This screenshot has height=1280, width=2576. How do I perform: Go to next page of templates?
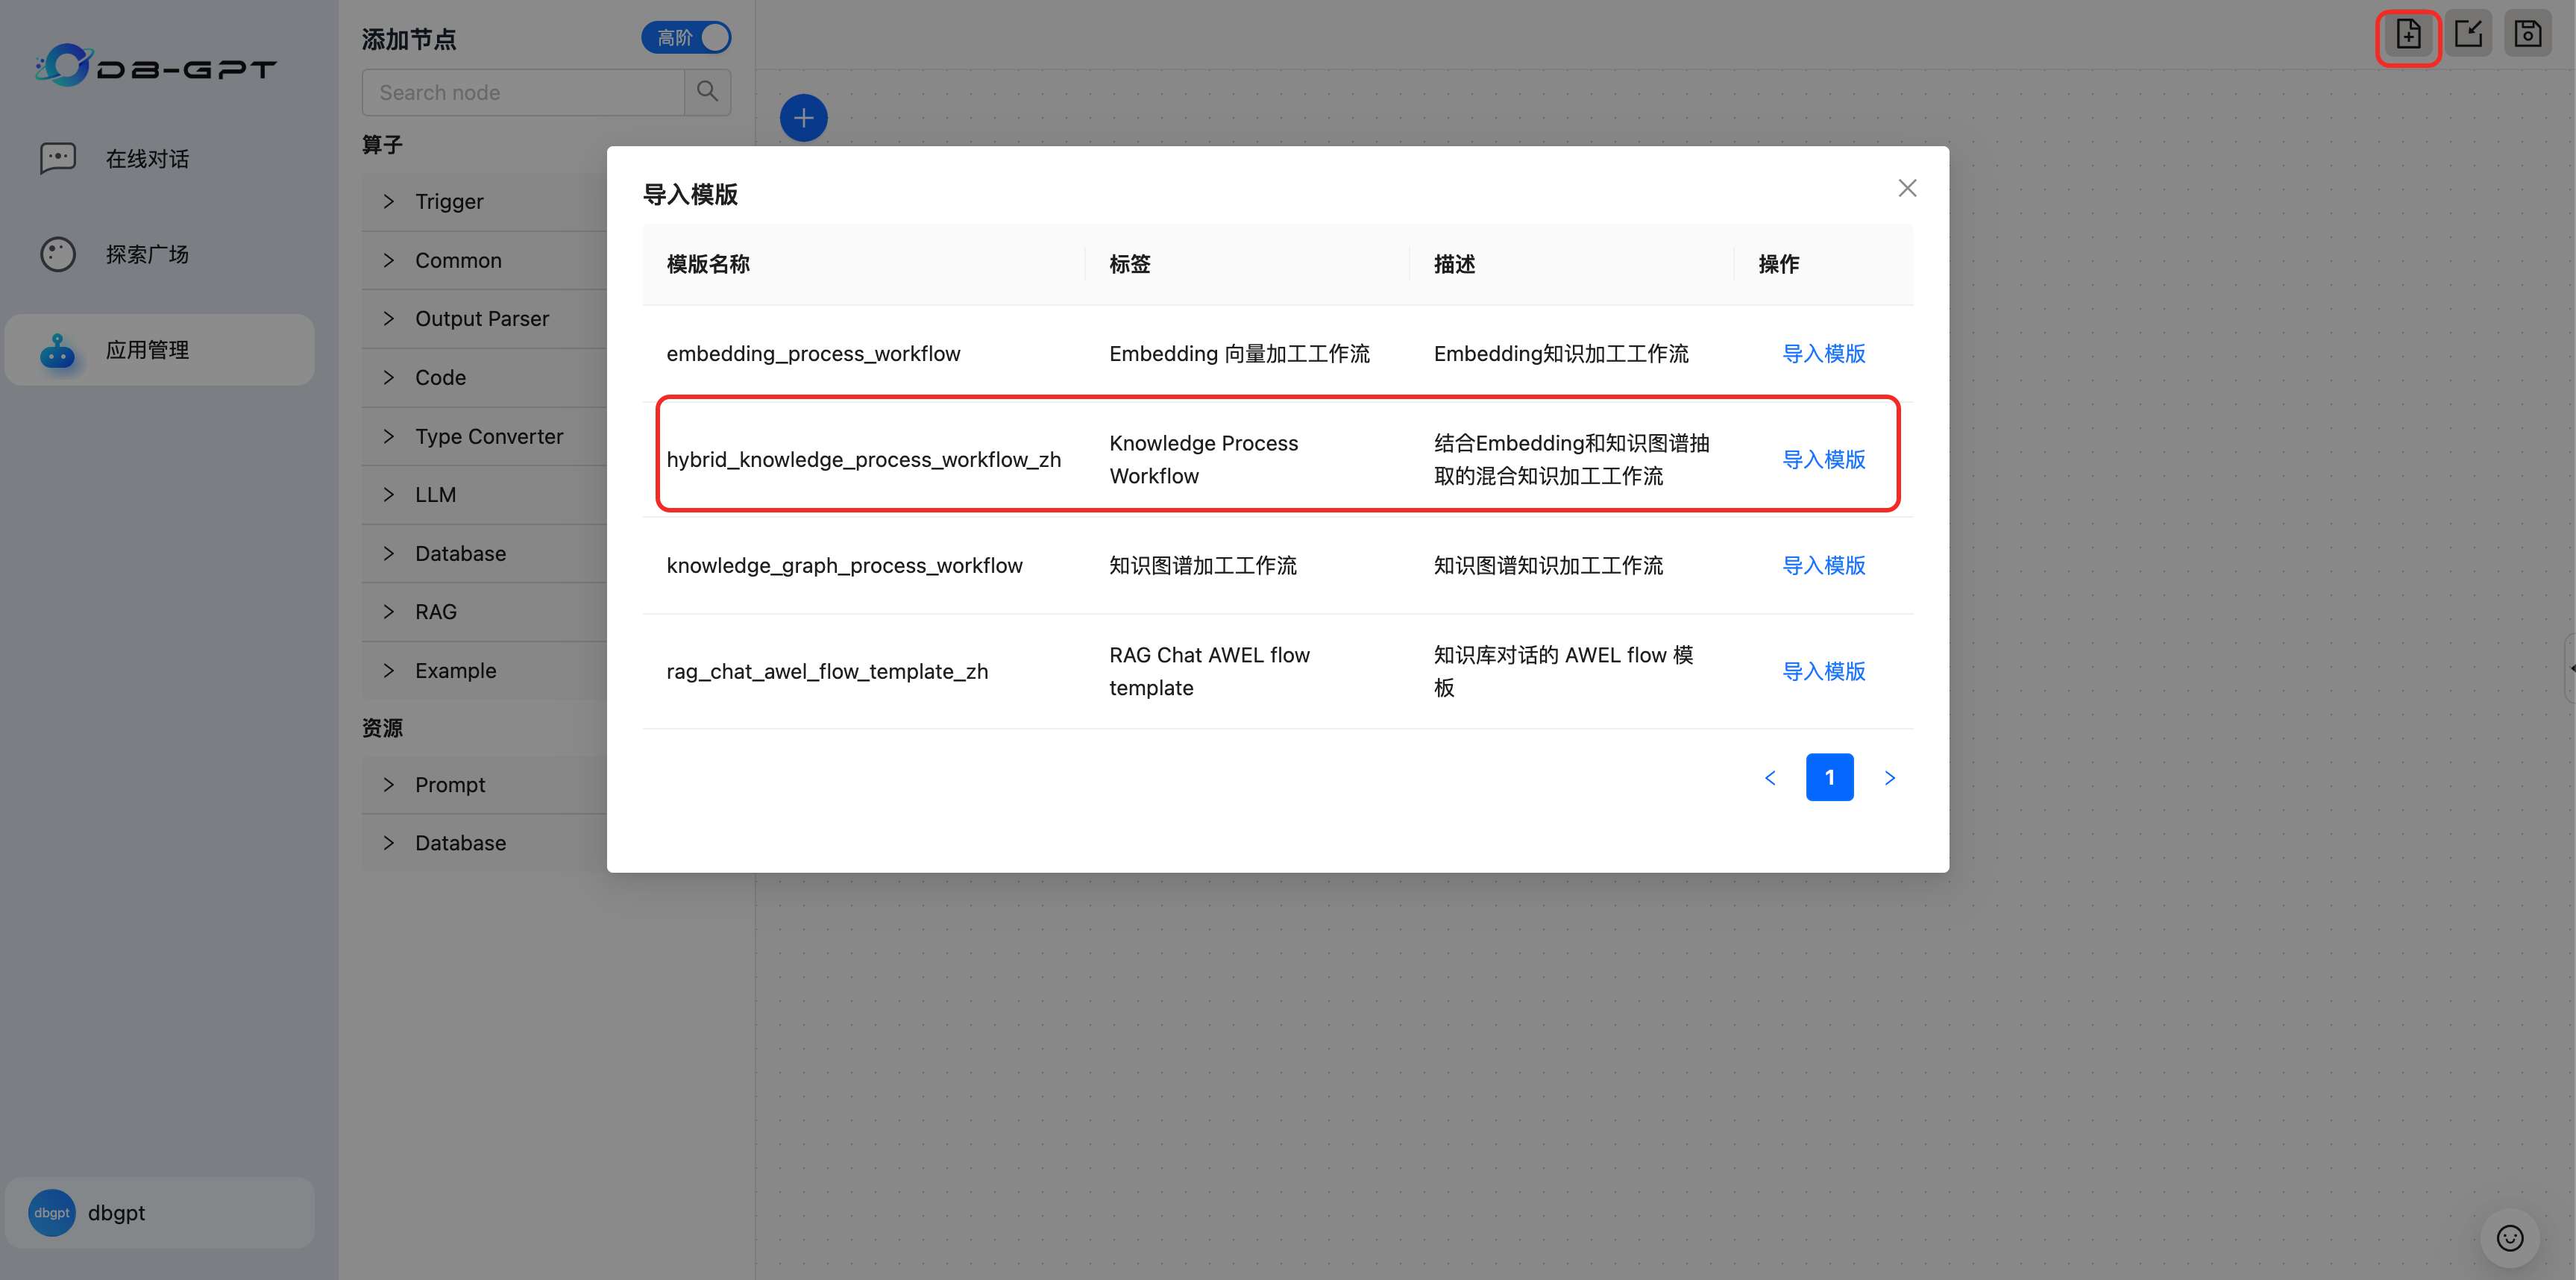(x=1889, y=777)
